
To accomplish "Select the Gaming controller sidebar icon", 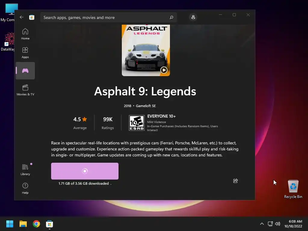I will tap(25, 71).
